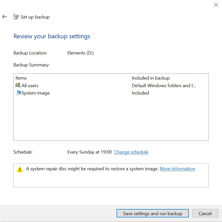This screenshot has height=222, width=222.
Task: Click the Default Windows folders cell
Action: [163, 86]
